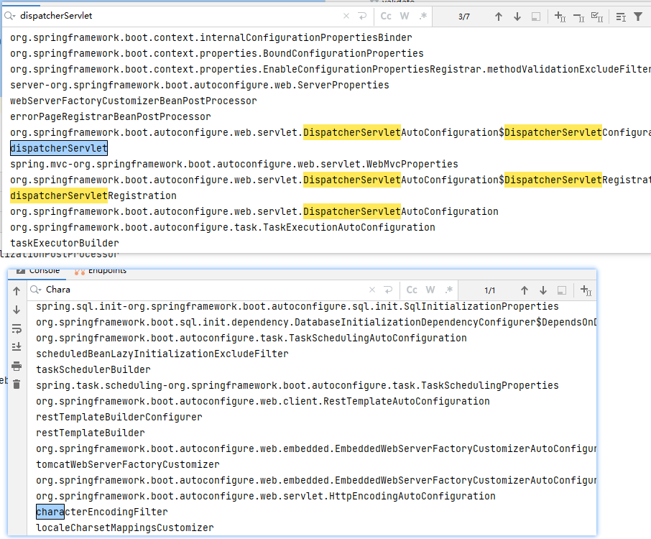
Task: Click the Print icon in console gutter
Action: (x=17, y=367)
